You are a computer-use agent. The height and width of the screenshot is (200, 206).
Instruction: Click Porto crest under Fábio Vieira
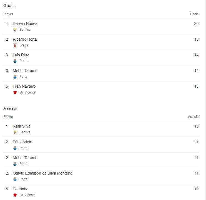[15, 148]
